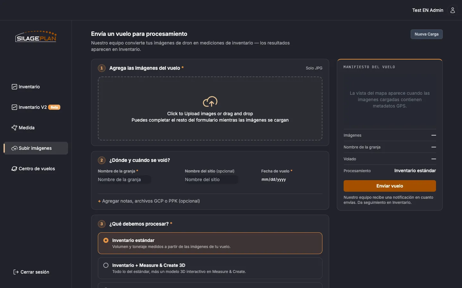The width and height of the screenshot is (462, 288).
Task: Click the Inventario chart icon
Action: tap(14, 87)
